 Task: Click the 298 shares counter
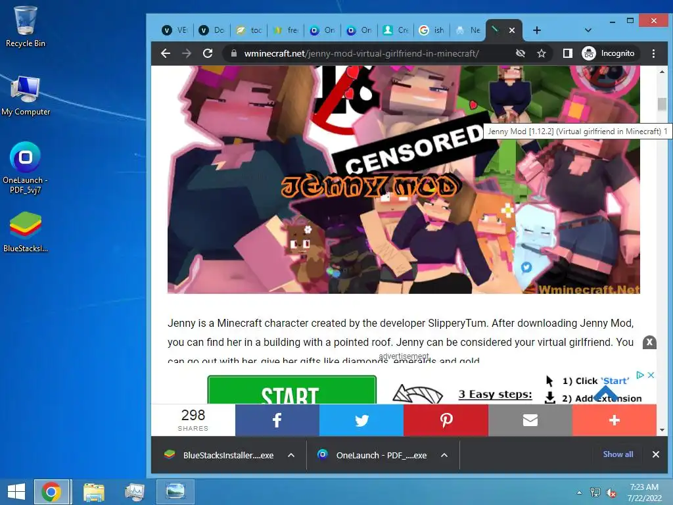(193, 420)
